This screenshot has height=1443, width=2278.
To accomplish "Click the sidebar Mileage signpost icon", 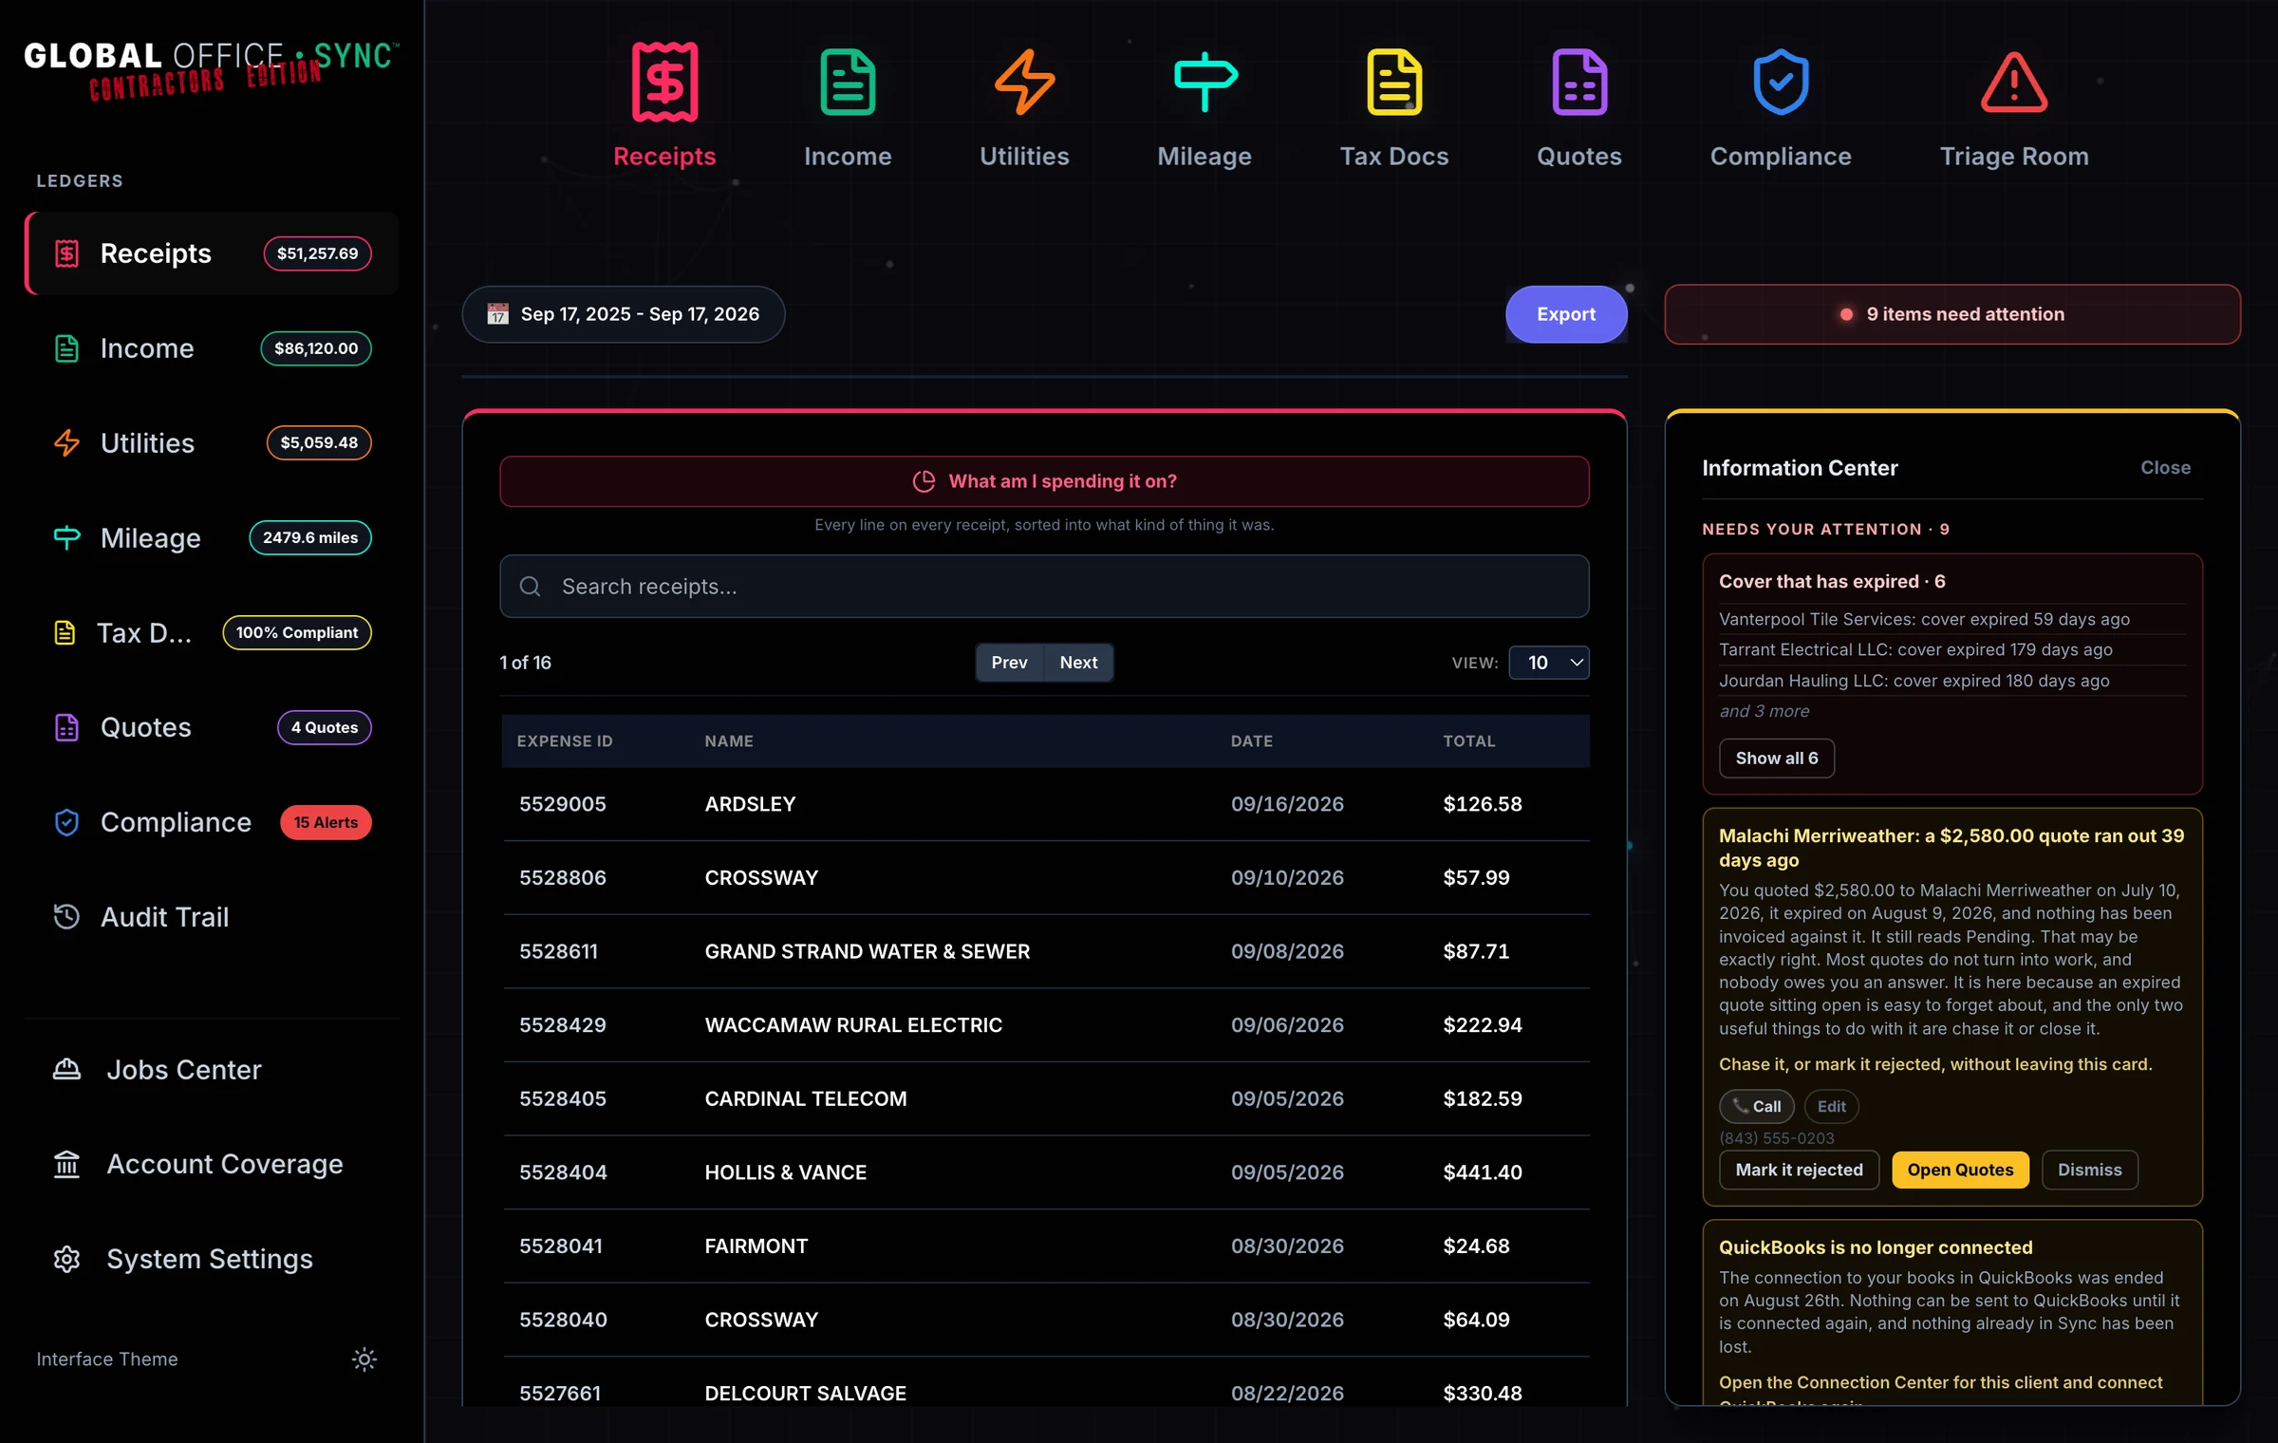I will (x=66, y=538).
